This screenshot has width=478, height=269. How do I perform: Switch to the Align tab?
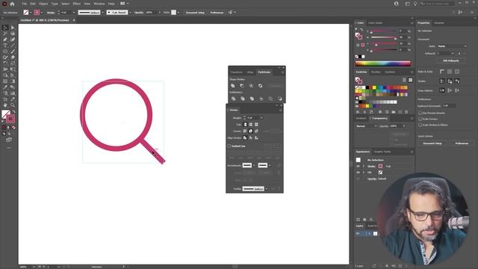(250, 72)
